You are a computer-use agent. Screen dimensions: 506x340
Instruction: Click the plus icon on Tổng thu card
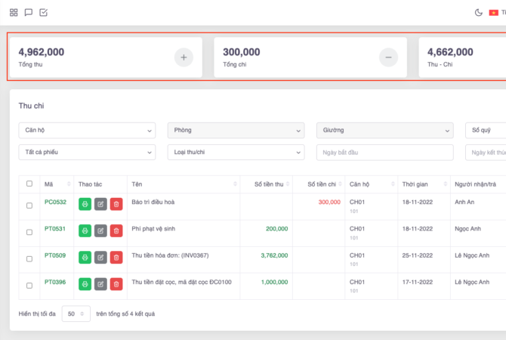[184, 57]
